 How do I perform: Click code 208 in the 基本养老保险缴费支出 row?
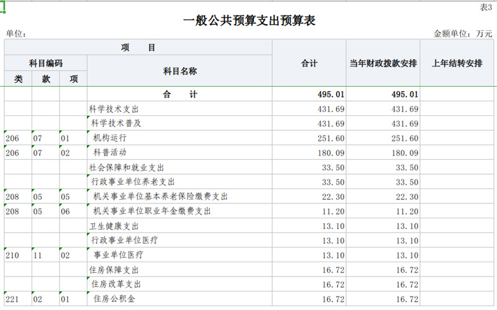pos(12,197)
